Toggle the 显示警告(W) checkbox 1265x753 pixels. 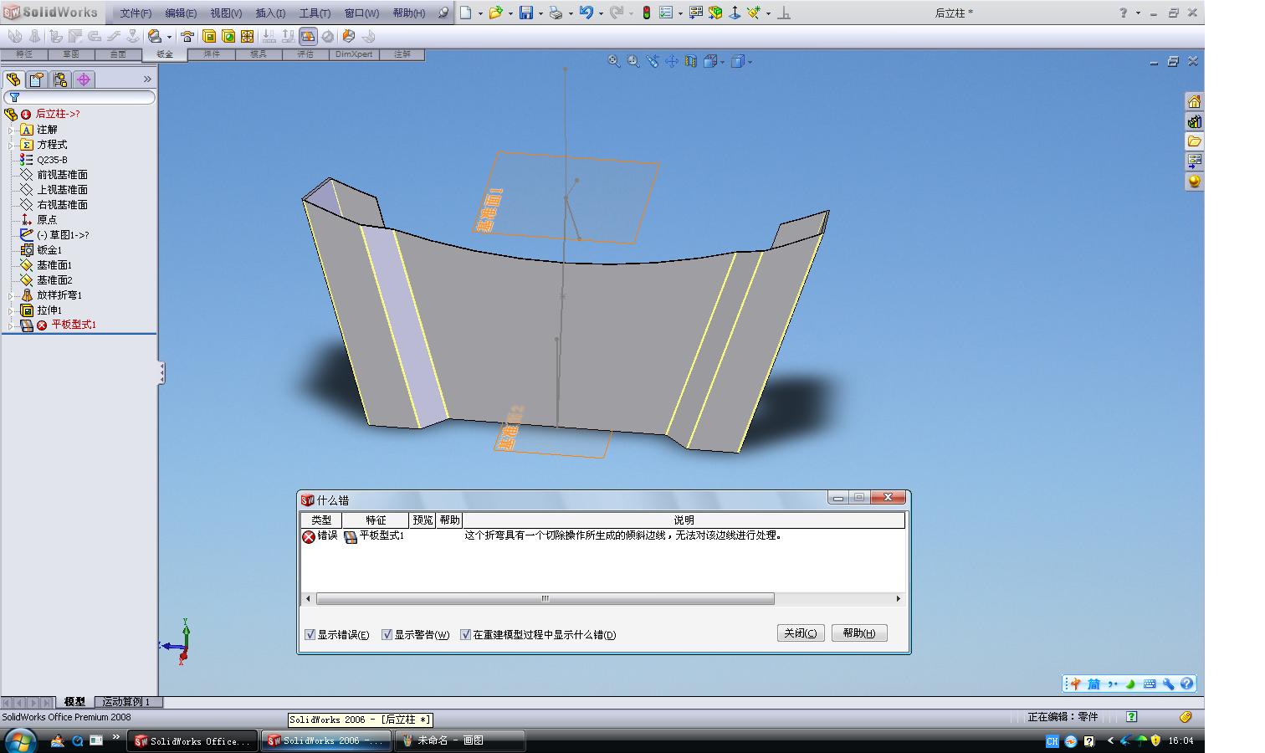coord(387,634)
